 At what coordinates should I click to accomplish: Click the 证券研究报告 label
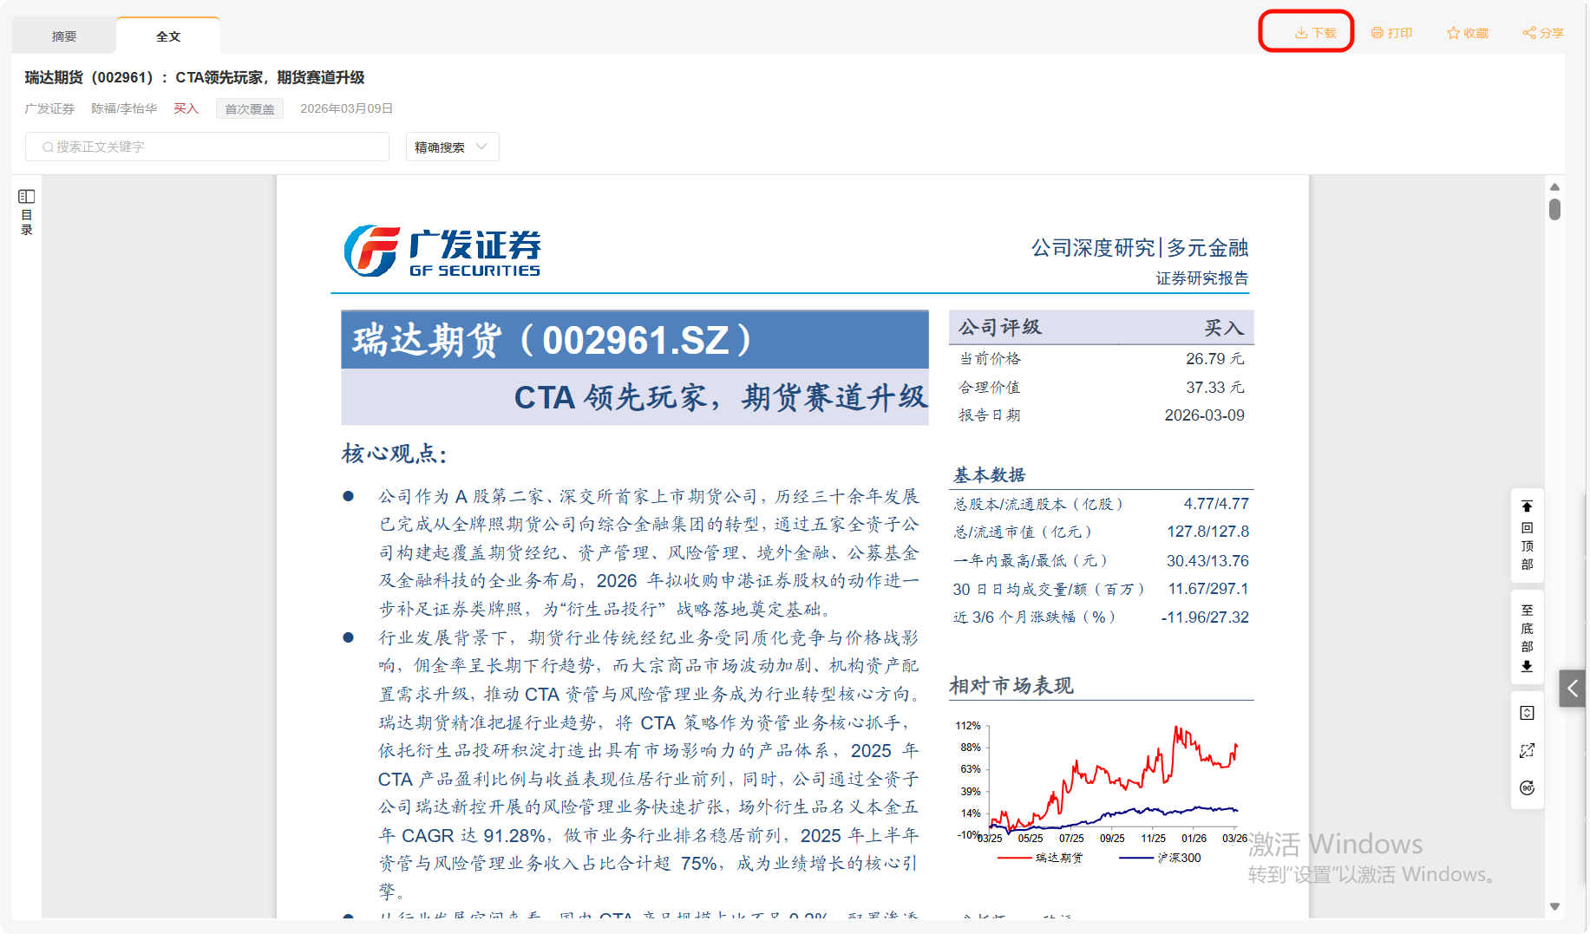[1202, 278]
